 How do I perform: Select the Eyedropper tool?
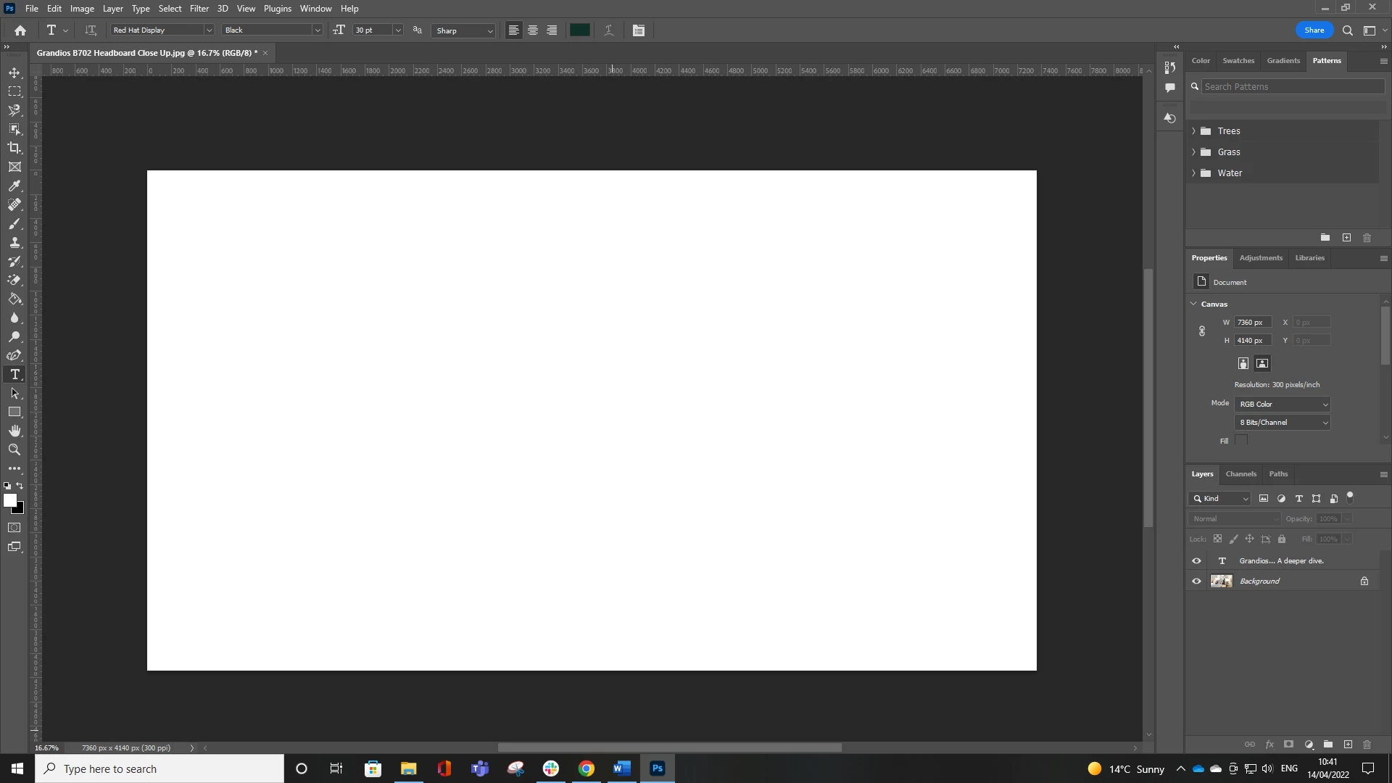(x=14, y=186)
